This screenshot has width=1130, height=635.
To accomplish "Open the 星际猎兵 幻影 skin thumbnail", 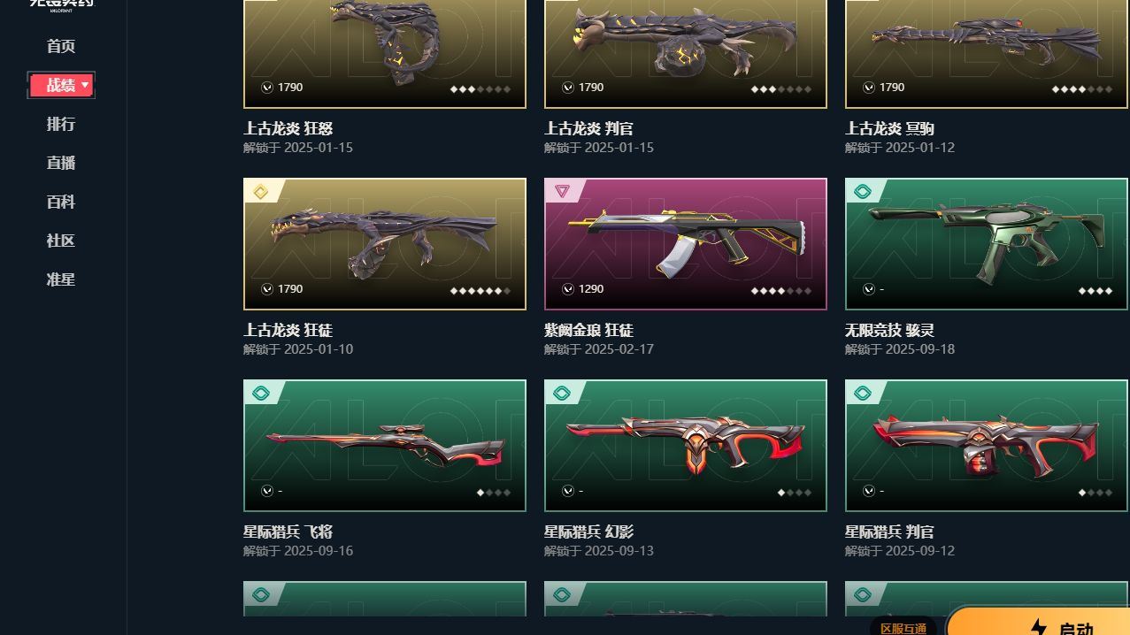I will coord(686,446).
